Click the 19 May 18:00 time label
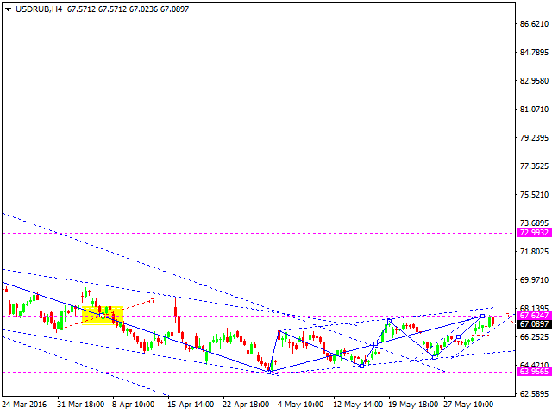The height and width of the screenshot is (414, 552). click(413, 405)
